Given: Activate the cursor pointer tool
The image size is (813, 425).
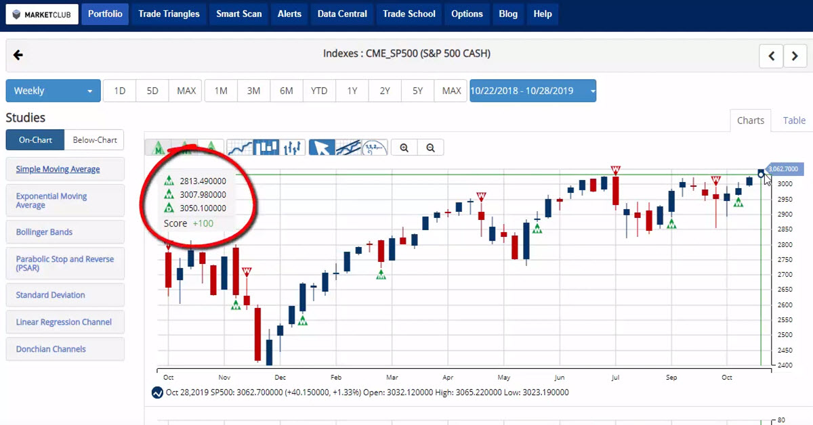Looking at the screenshot, I should click(x=321, y=147).
